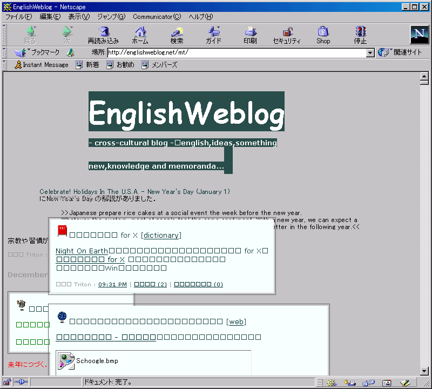Click the component bar drag handle

tap(319, 383)
